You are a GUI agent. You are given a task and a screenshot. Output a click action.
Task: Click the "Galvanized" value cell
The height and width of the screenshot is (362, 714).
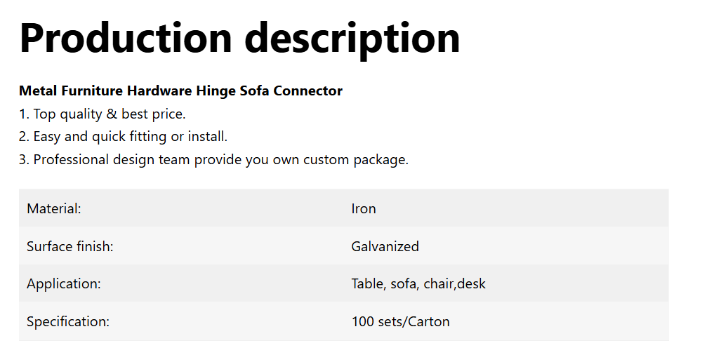385,246
